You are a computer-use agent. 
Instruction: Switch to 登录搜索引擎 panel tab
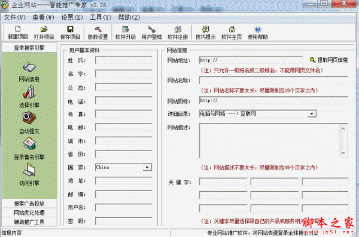pyautogui.click(x=29, y=48)
